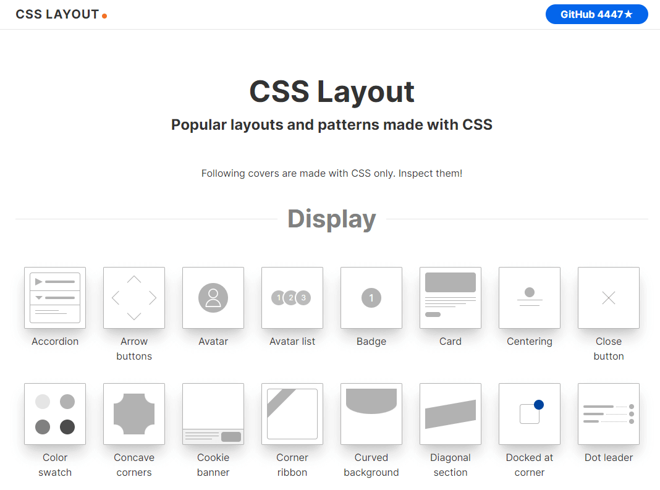Open the Avatar pattern thumbnail
660x490 pixels.
coord(213,298)
